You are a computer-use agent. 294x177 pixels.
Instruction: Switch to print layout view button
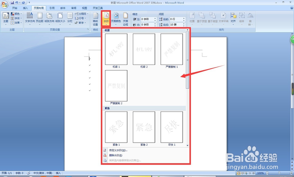[238, 173]
